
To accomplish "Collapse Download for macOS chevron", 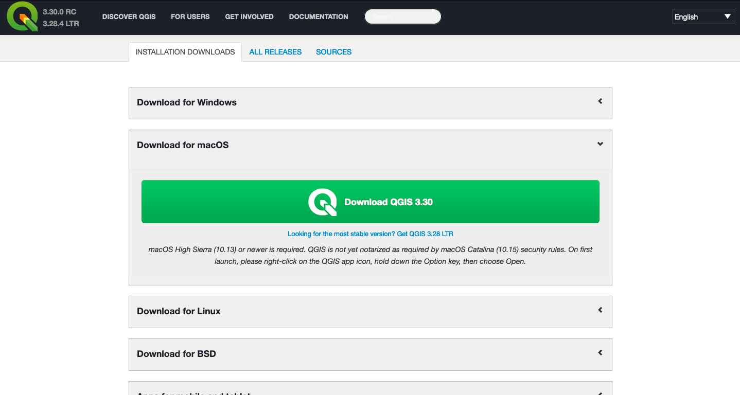I will pos(600,144).
